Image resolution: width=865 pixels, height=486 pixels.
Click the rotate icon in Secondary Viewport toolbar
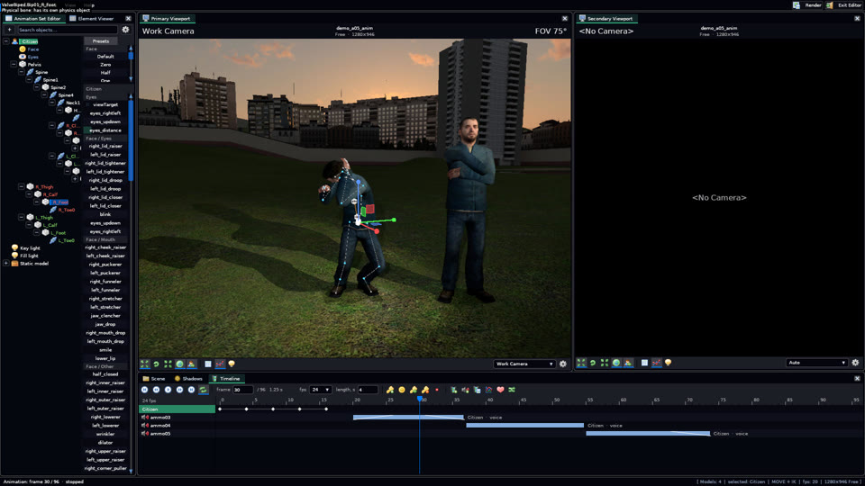pos(593,363)
